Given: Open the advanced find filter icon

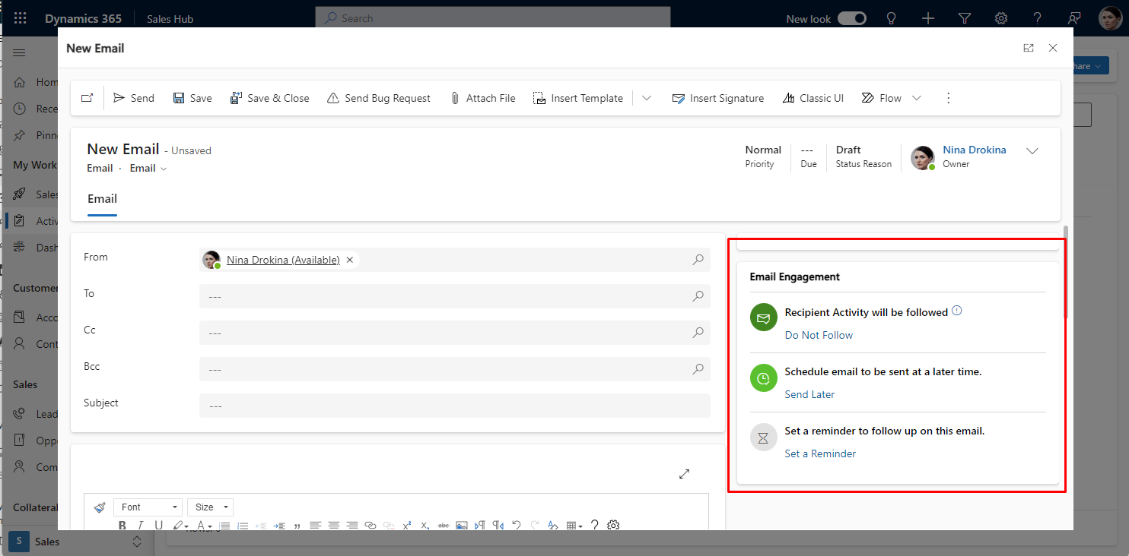Looking at the screenshot, I should [x=965, y=18].
